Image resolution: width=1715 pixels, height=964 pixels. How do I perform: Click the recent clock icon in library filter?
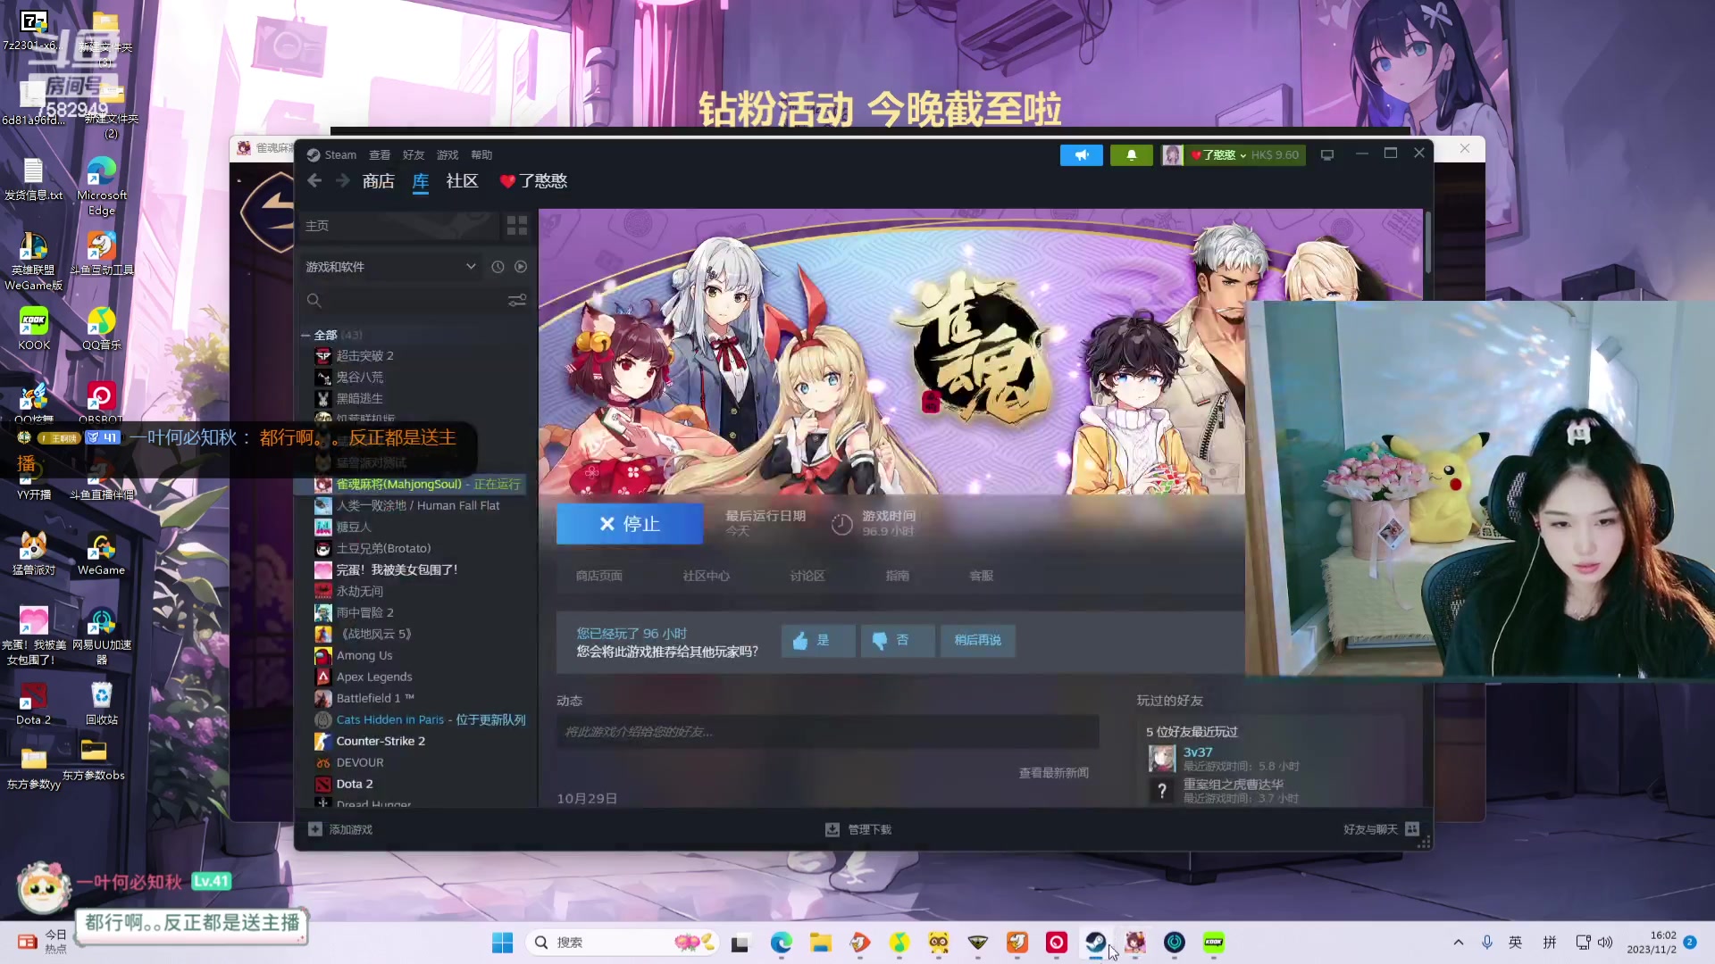(x=498, y=267)
